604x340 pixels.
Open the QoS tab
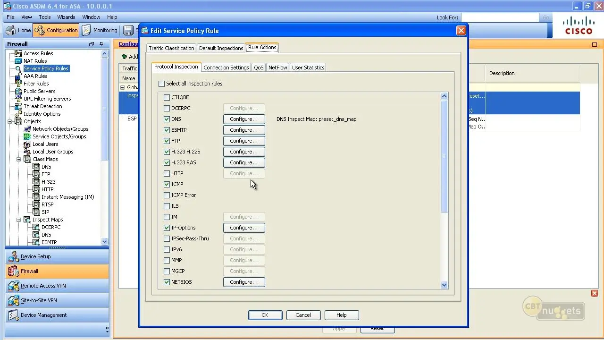[259, 68]
